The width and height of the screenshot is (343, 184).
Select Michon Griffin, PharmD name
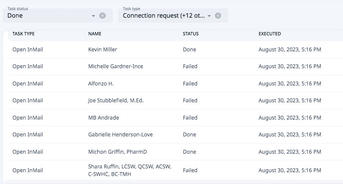(117, 152)
